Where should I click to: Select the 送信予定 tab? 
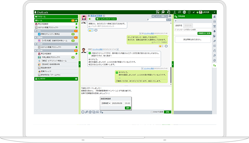(179, 25)
